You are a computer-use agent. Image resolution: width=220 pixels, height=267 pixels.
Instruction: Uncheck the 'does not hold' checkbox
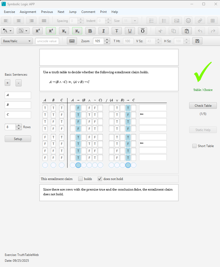(x=100, y=179)
